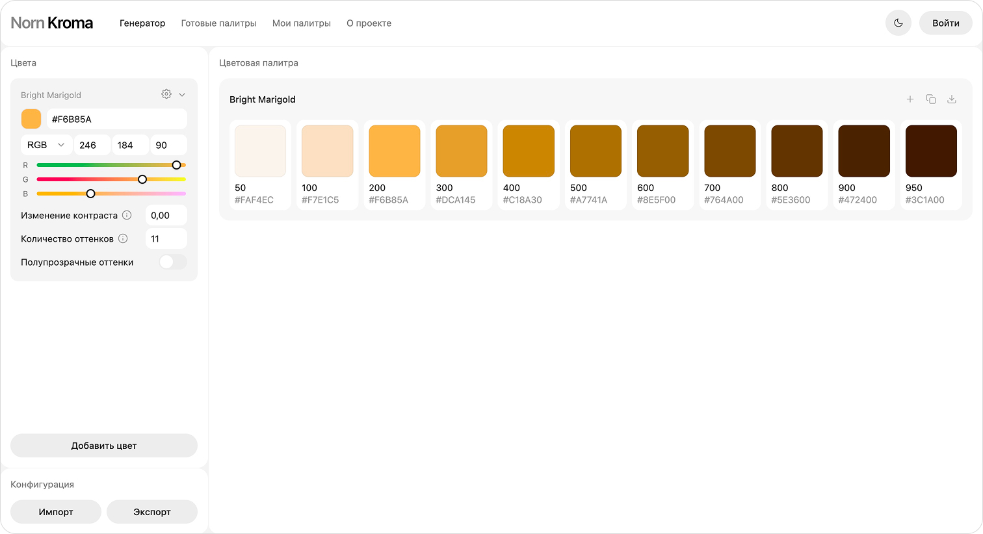Collapse the Bright Marigold color card chevron
Viewport: 983px width, 534px height.
pos(182,95)
